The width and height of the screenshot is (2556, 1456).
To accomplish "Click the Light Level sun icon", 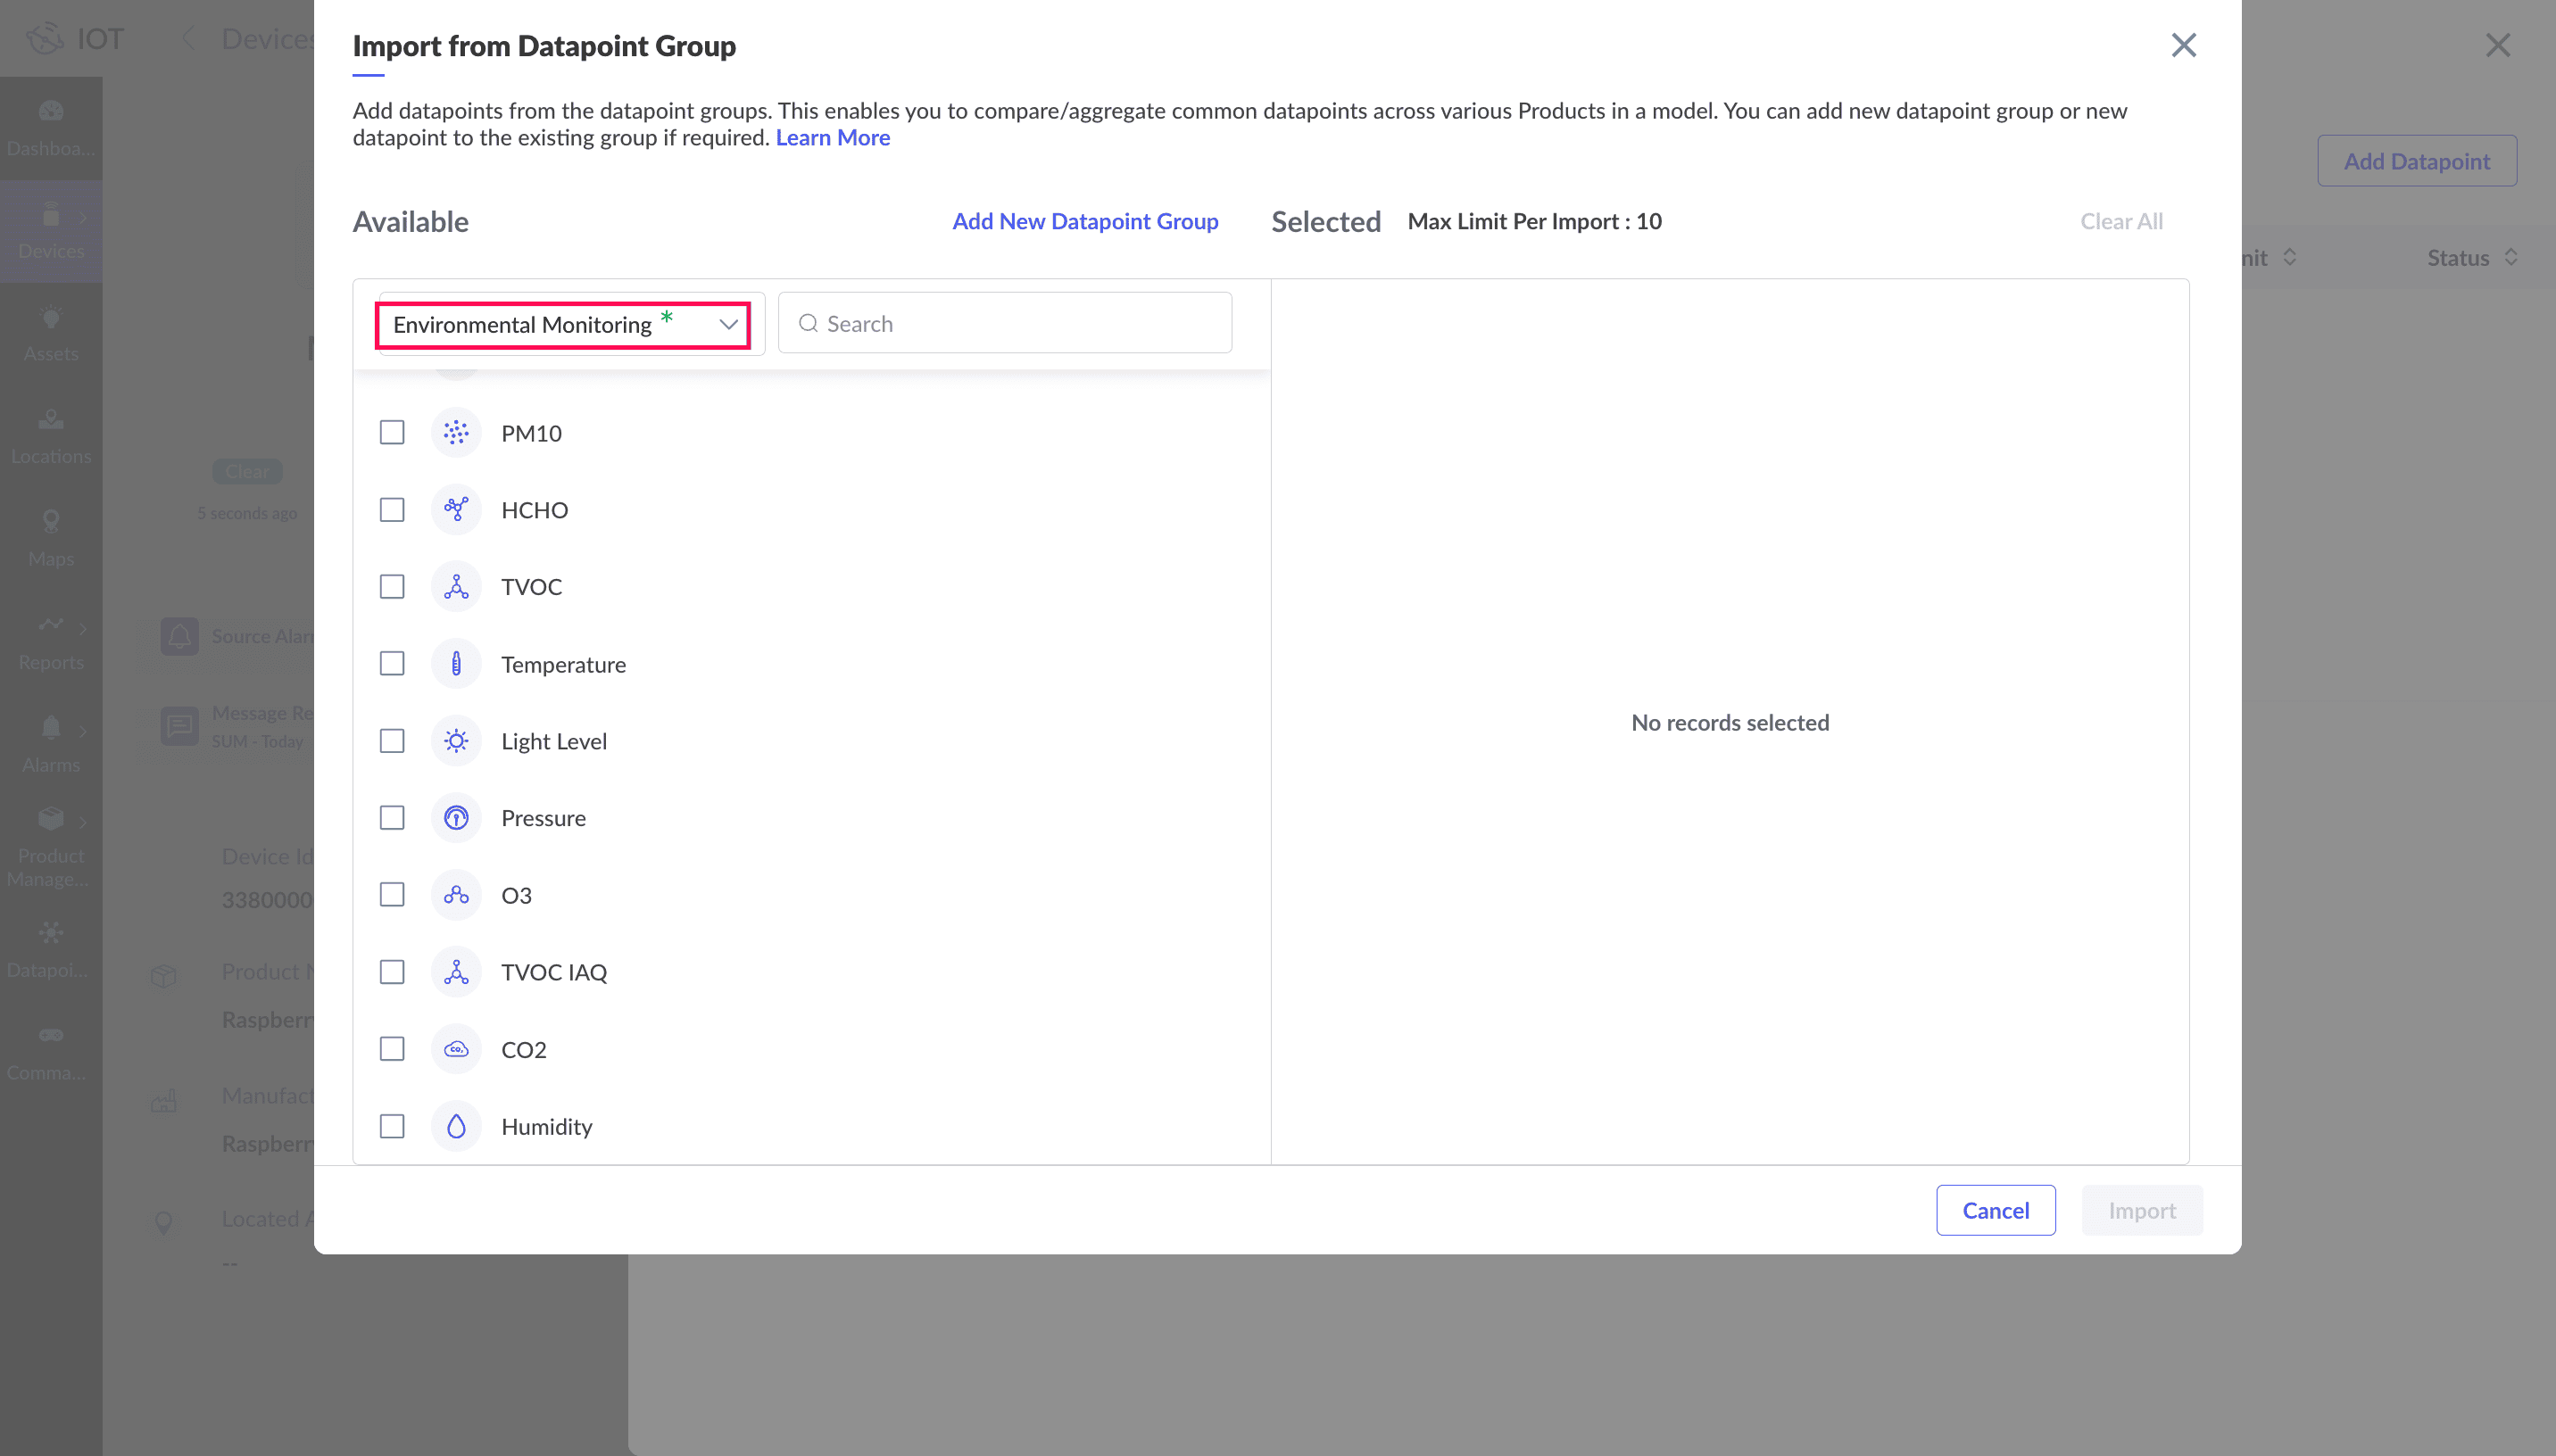I will click(x=456, y=740).
